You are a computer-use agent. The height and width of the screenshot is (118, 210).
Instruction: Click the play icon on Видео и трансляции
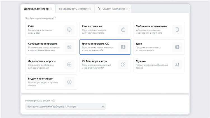point(69,82)
